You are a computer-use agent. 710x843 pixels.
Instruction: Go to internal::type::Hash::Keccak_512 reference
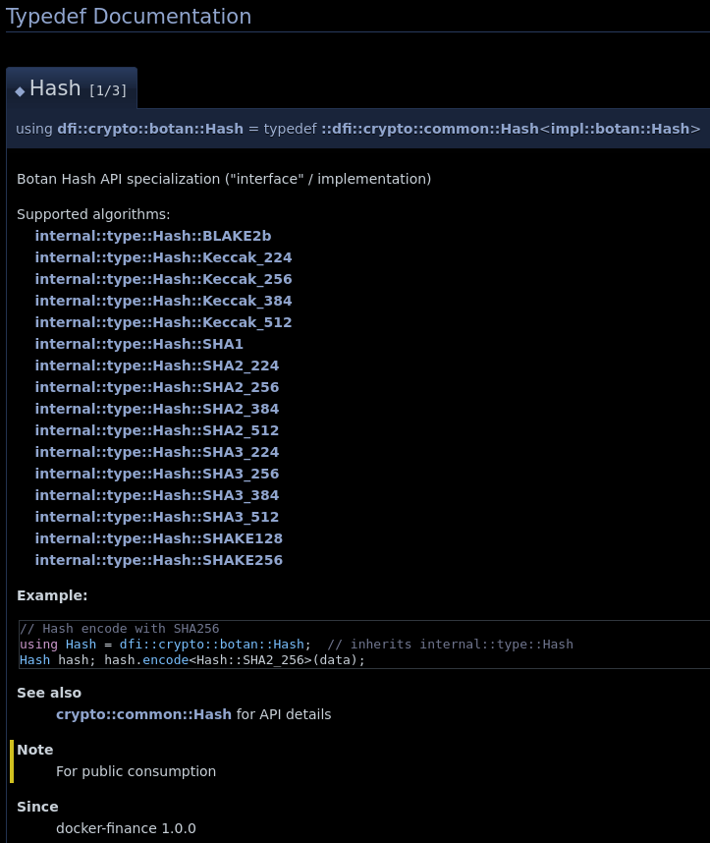(163, 322)
